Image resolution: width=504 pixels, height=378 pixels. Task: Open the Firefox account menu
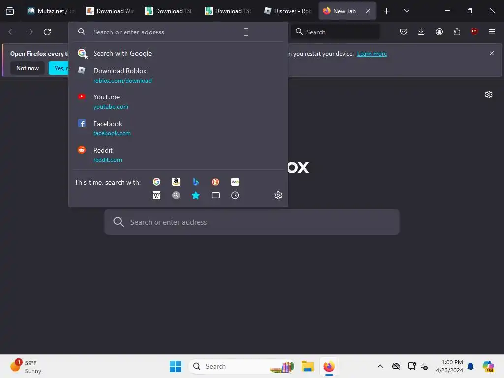click(x=439, y=31)
